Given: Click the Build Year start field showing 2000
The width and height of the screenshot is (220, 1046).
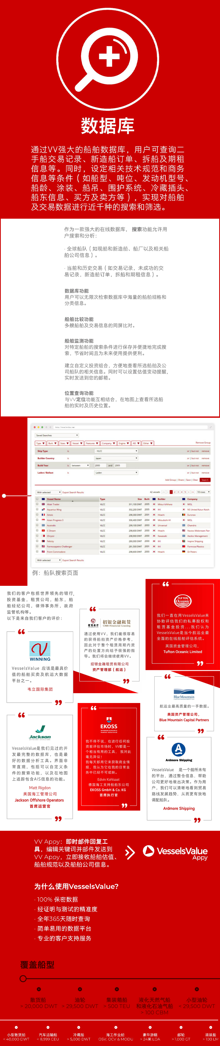Looking at the screenshot, I should pos(99,465).
